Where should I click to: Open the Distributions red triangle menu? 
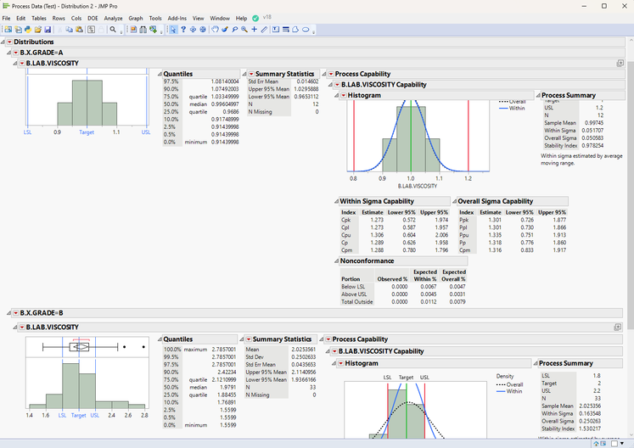click(9, 42)
